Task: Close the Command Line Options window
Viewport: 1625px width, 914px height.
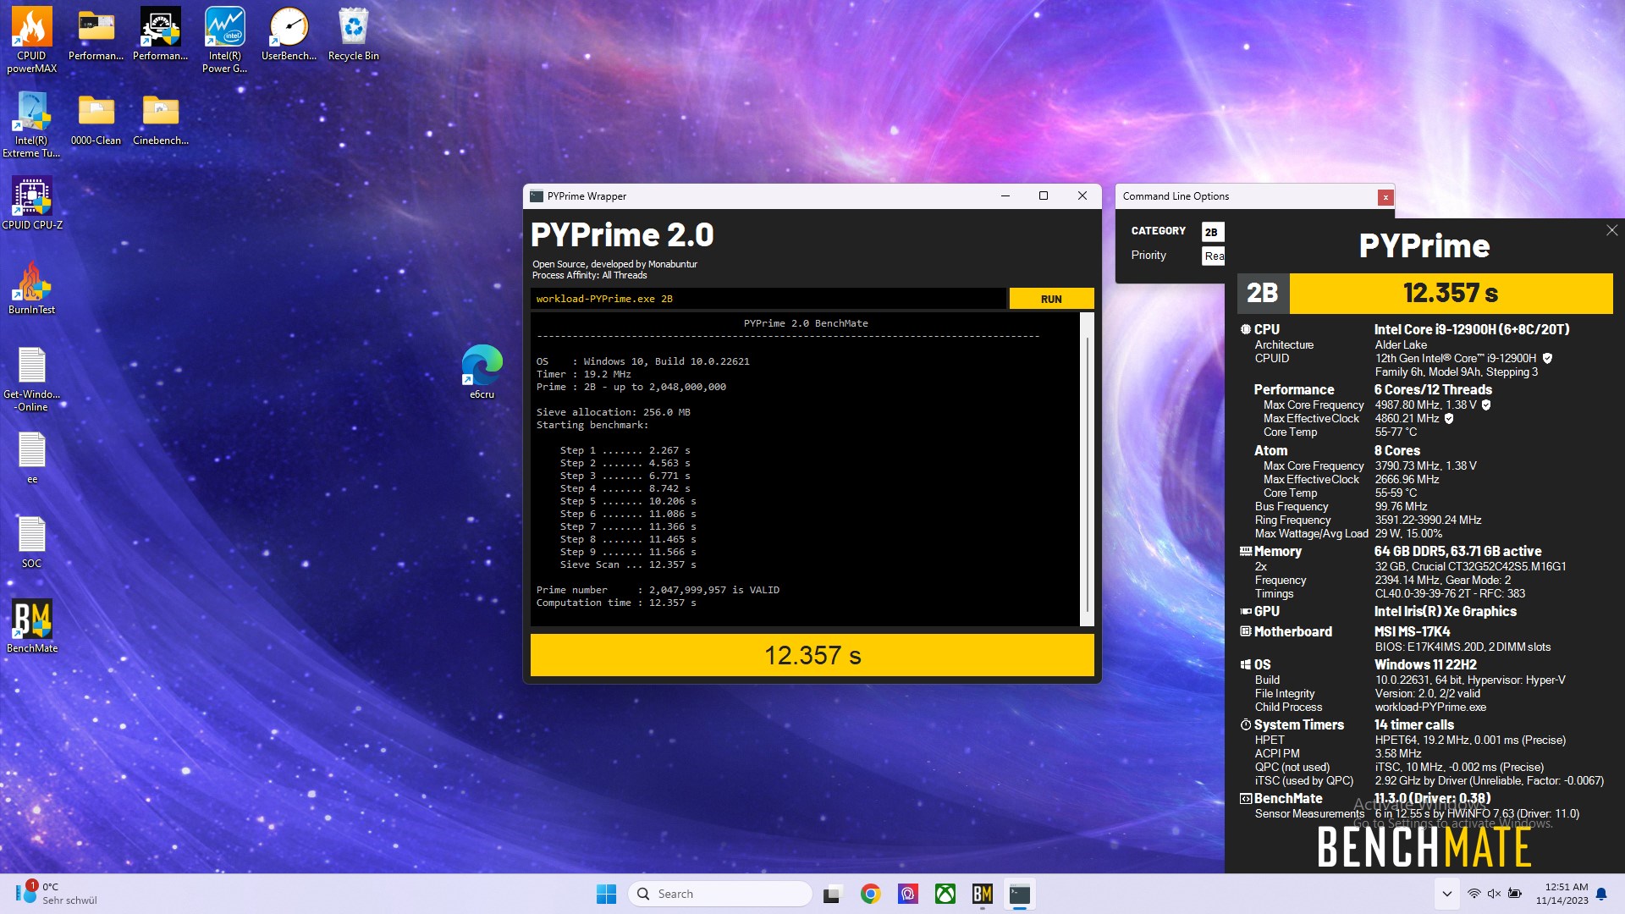Action: 1385,197
